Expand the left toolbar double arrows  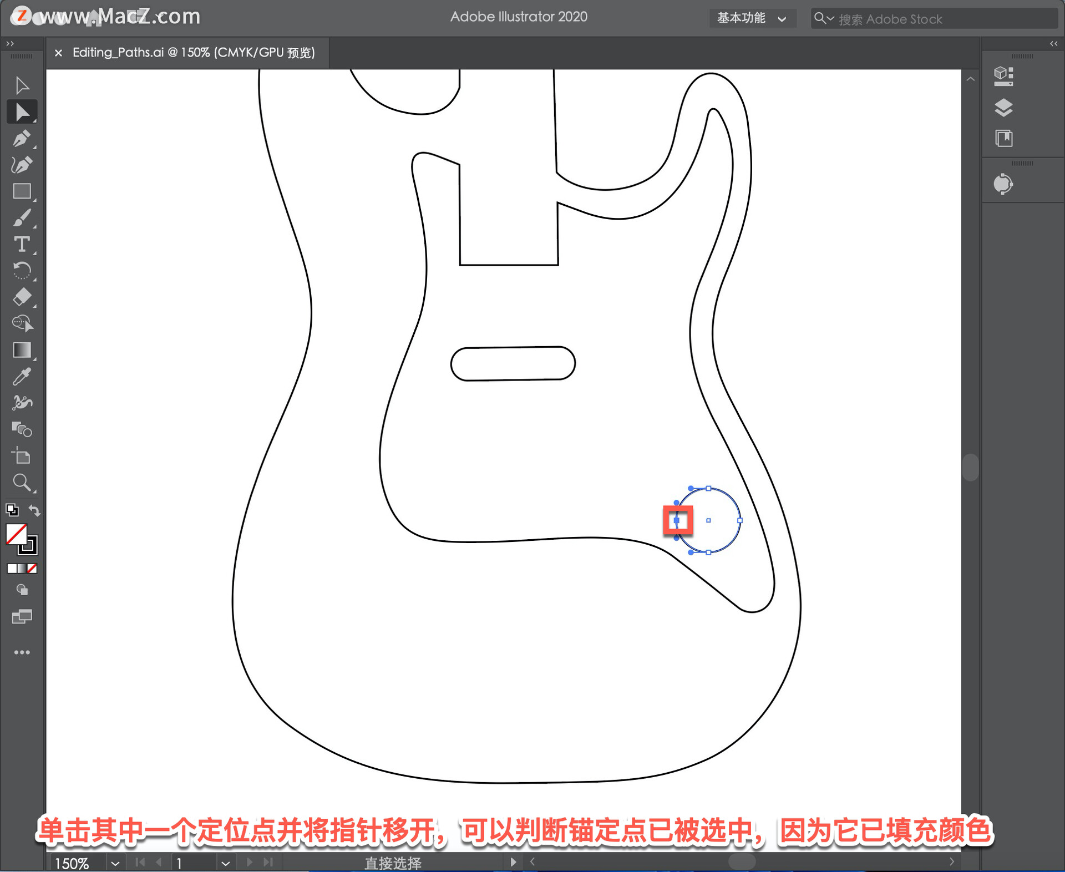(9, 43)
